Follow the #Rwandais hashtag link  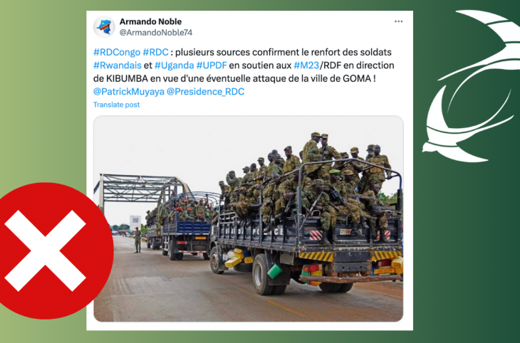click(x=118, y=65)
